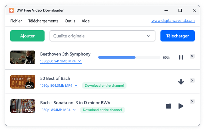Open the Outils menu

[70, 21]
